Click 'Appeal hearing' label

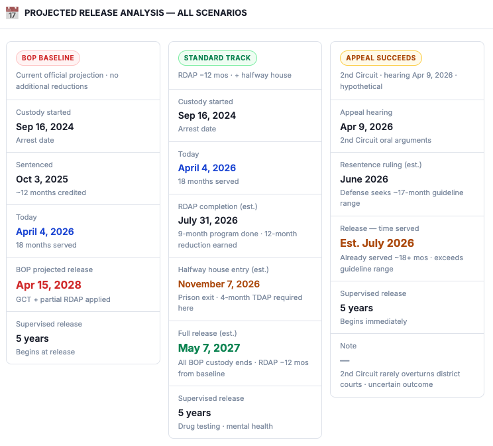pos(366,112)
